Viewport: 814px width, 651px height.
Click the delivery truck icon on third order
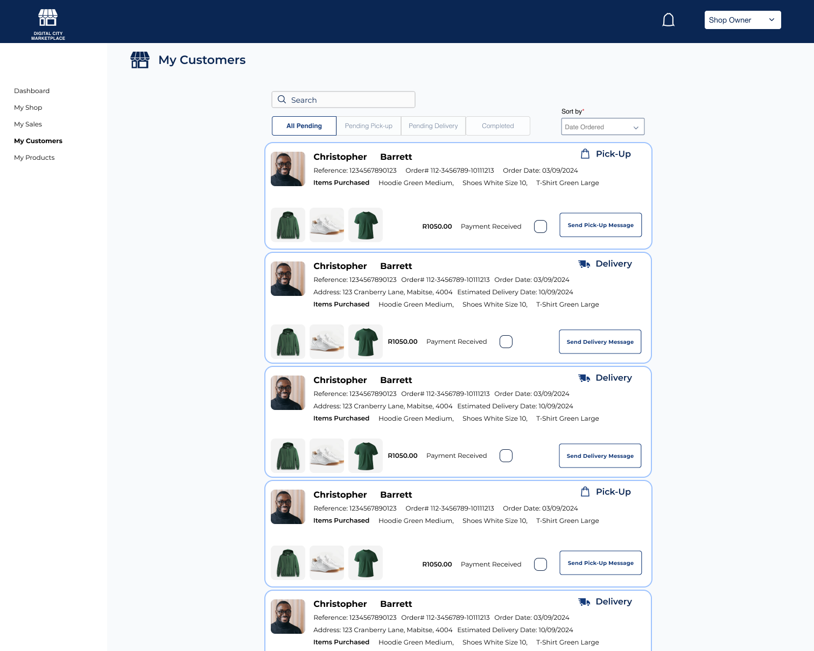pyautogui.click(x=584, y=378)
